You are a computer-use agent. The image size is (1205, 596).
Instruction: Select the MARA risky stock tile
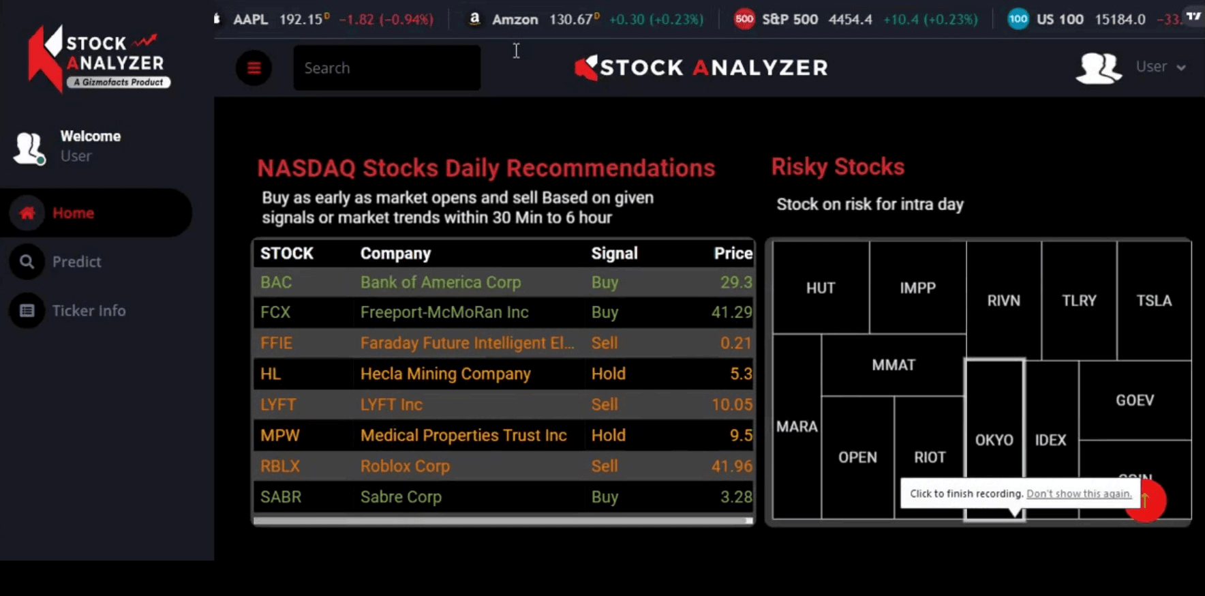(796, 426)
